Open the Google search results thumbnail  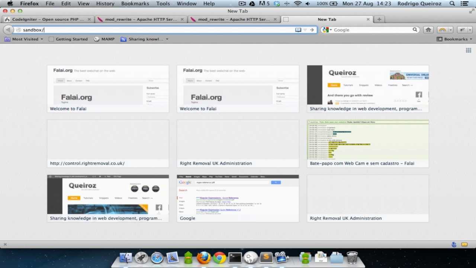coord(238,198)
